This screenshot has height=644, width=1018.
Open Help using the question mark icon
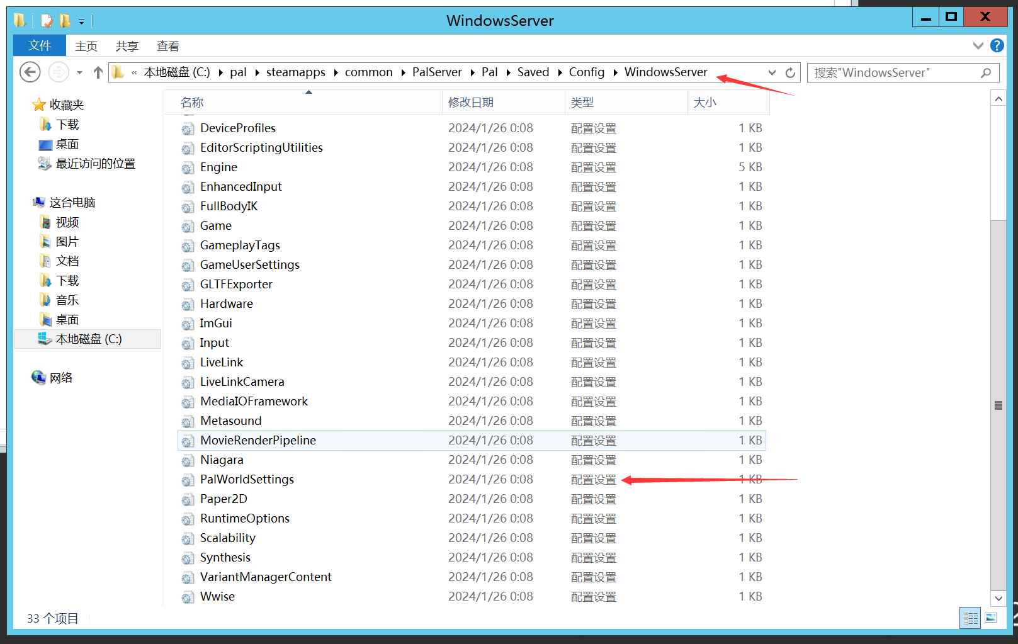(x=997, y=45)
